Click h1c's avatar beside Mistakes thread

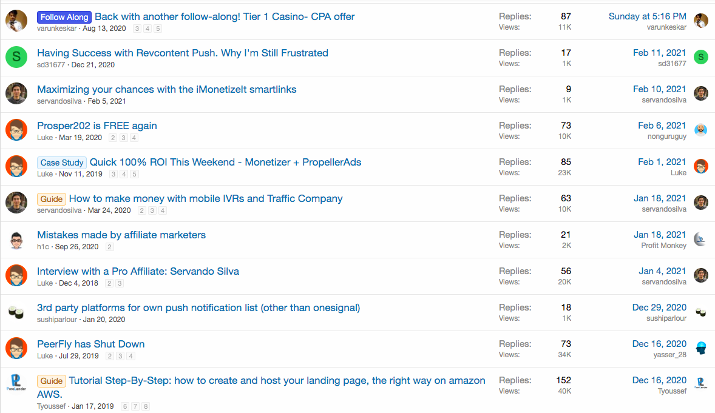[x=16, y=240]
